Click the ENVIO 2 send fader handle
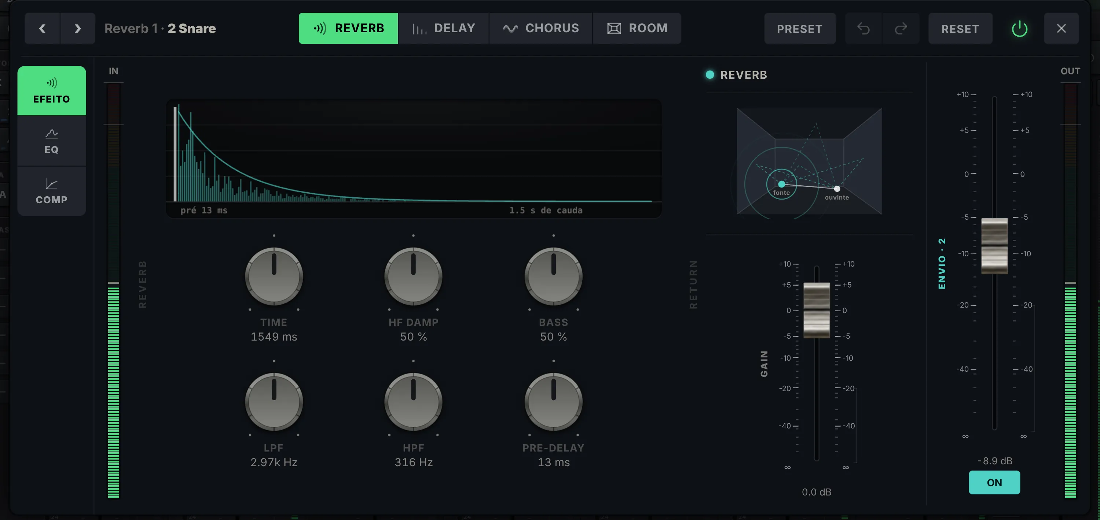Viewport: 1100px width, 520px height. click(994, 246)
